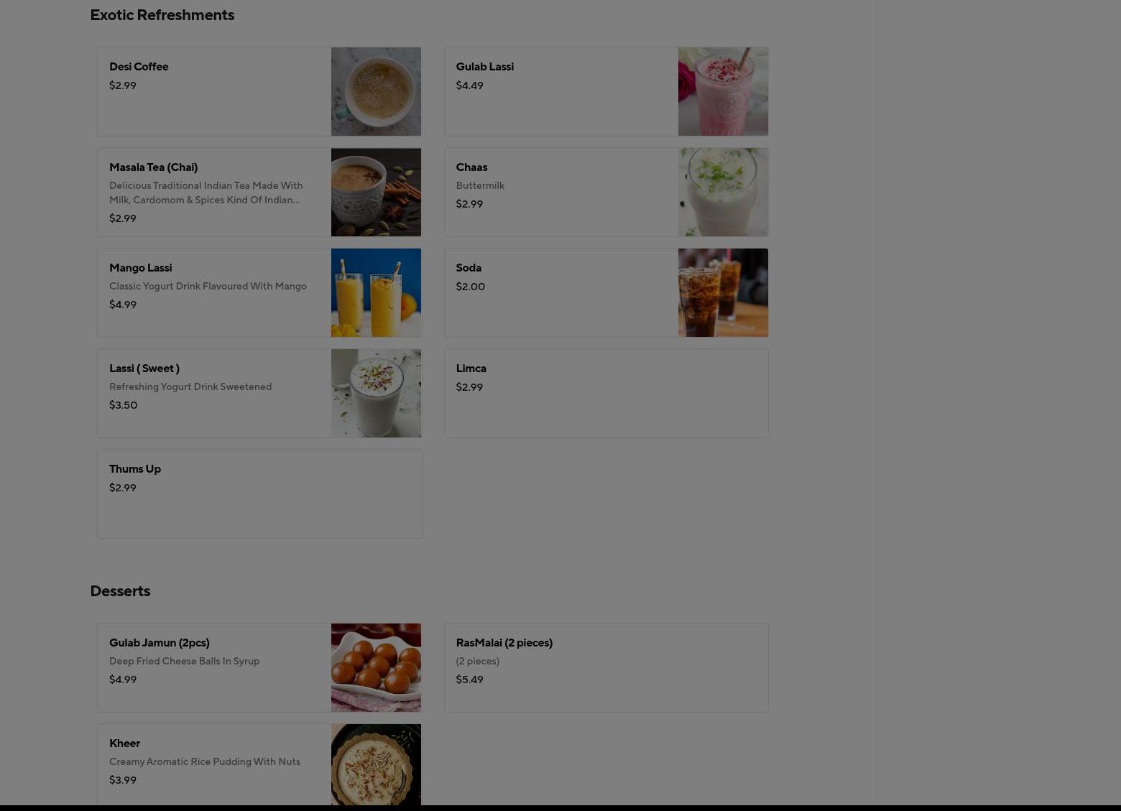Open Gulab Jamun (2pcs) dessert
1121x811 pixels.
(259, 667)
